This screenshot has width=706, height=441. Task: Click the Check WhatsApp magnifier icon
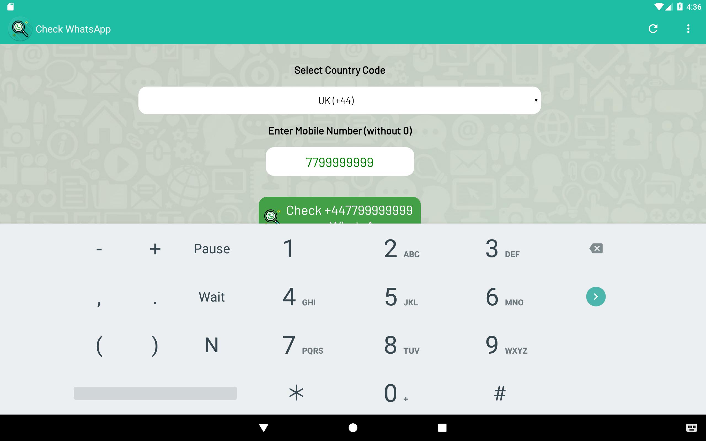coord(19,29)
